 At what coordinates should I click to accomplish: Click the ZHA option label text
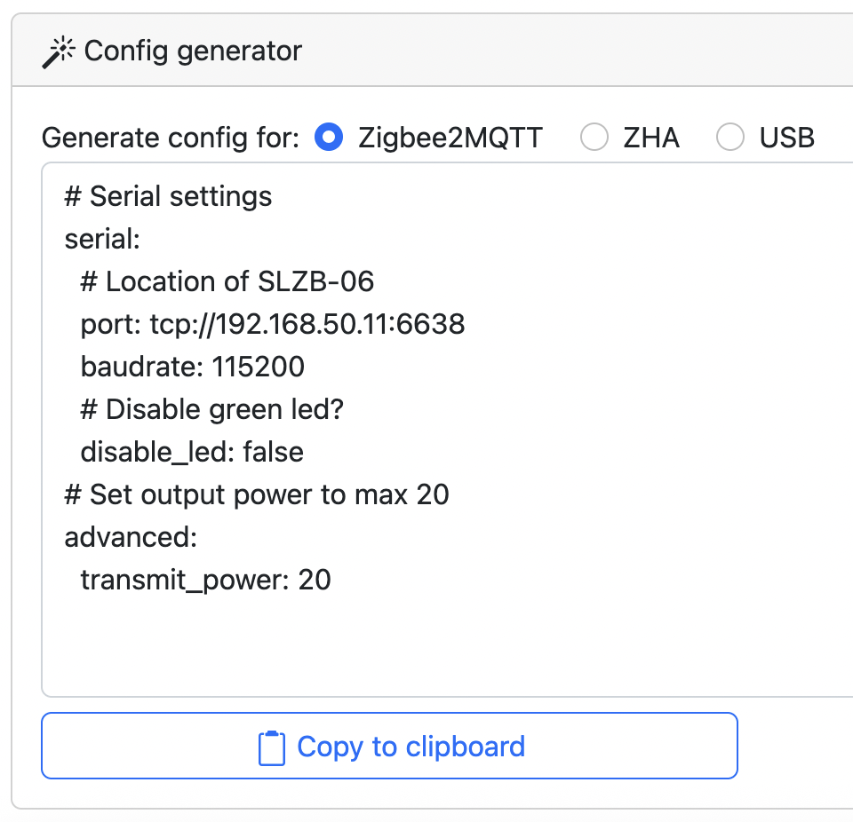click(650, 138)
